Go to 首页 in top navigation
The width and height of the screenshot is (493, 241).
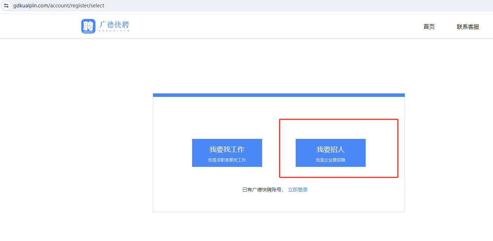pyautogui.click(x=429, y=27)
